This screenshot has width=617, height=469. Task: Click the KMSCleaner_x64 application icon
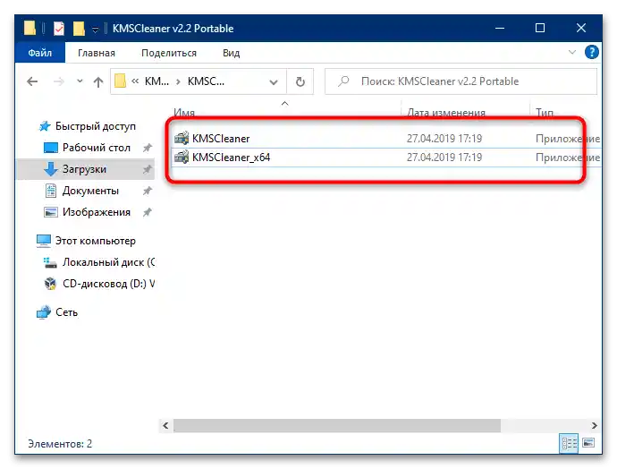pos(182,158)
